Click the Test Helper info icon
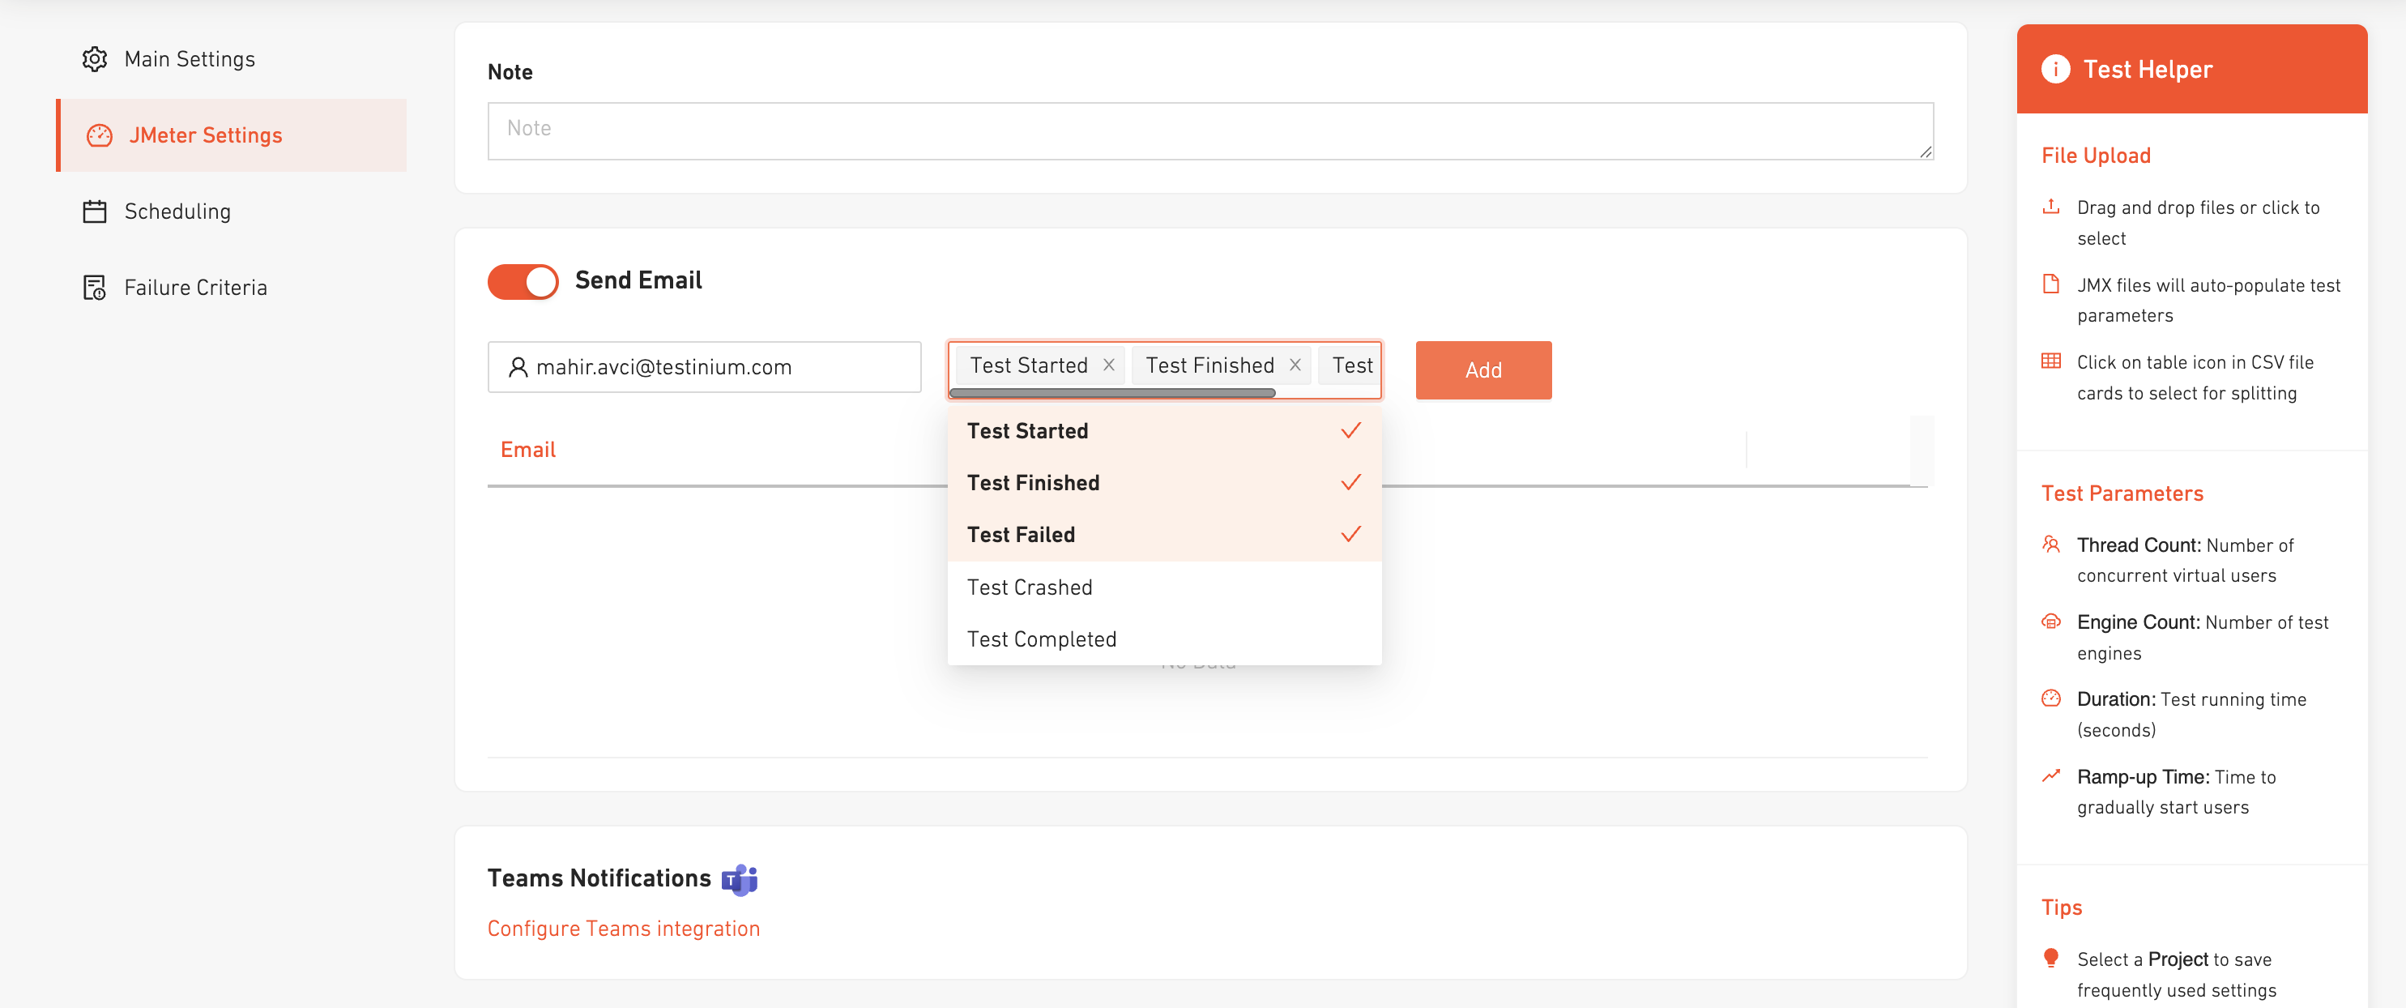 coord(2054,69)
